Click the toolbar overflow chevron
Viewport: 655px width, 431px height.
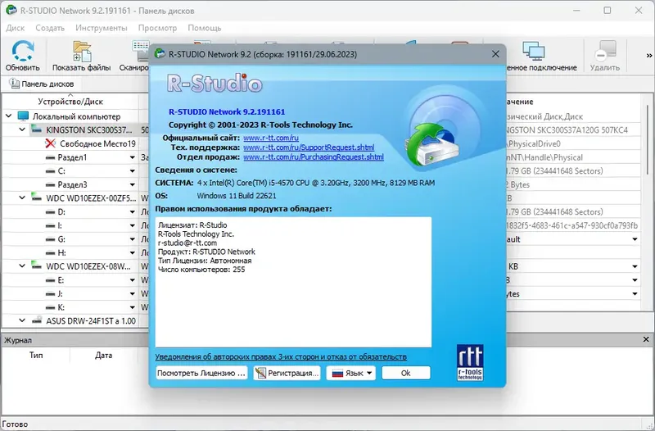[x=648, y=55]
